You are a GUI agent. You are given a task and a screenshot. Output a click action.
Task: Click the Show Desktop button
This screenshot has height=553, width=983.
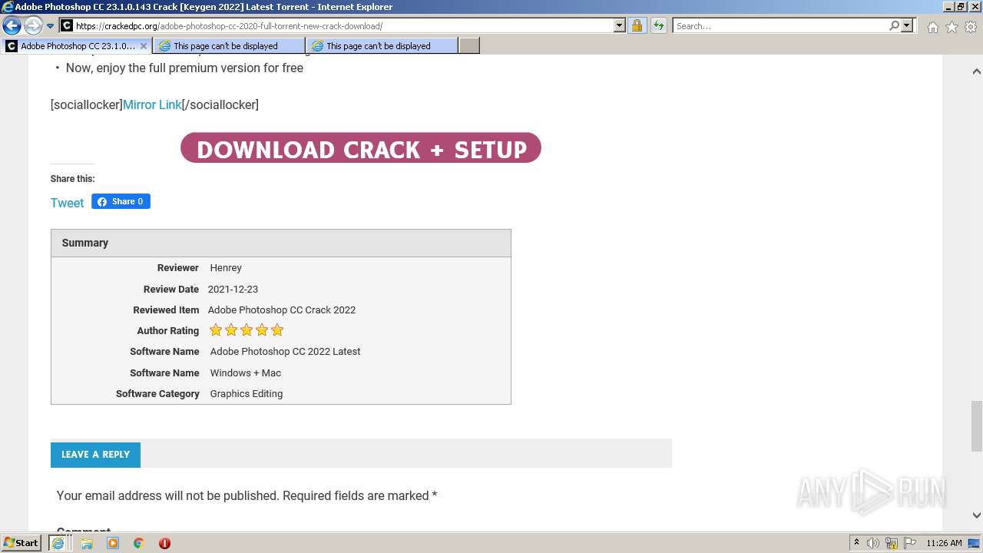(975, 543)
